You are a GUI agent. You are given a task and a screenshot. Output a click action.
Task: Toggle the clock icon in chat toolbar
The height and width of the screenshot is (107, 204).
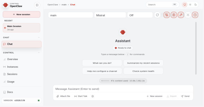coord(195,15)
